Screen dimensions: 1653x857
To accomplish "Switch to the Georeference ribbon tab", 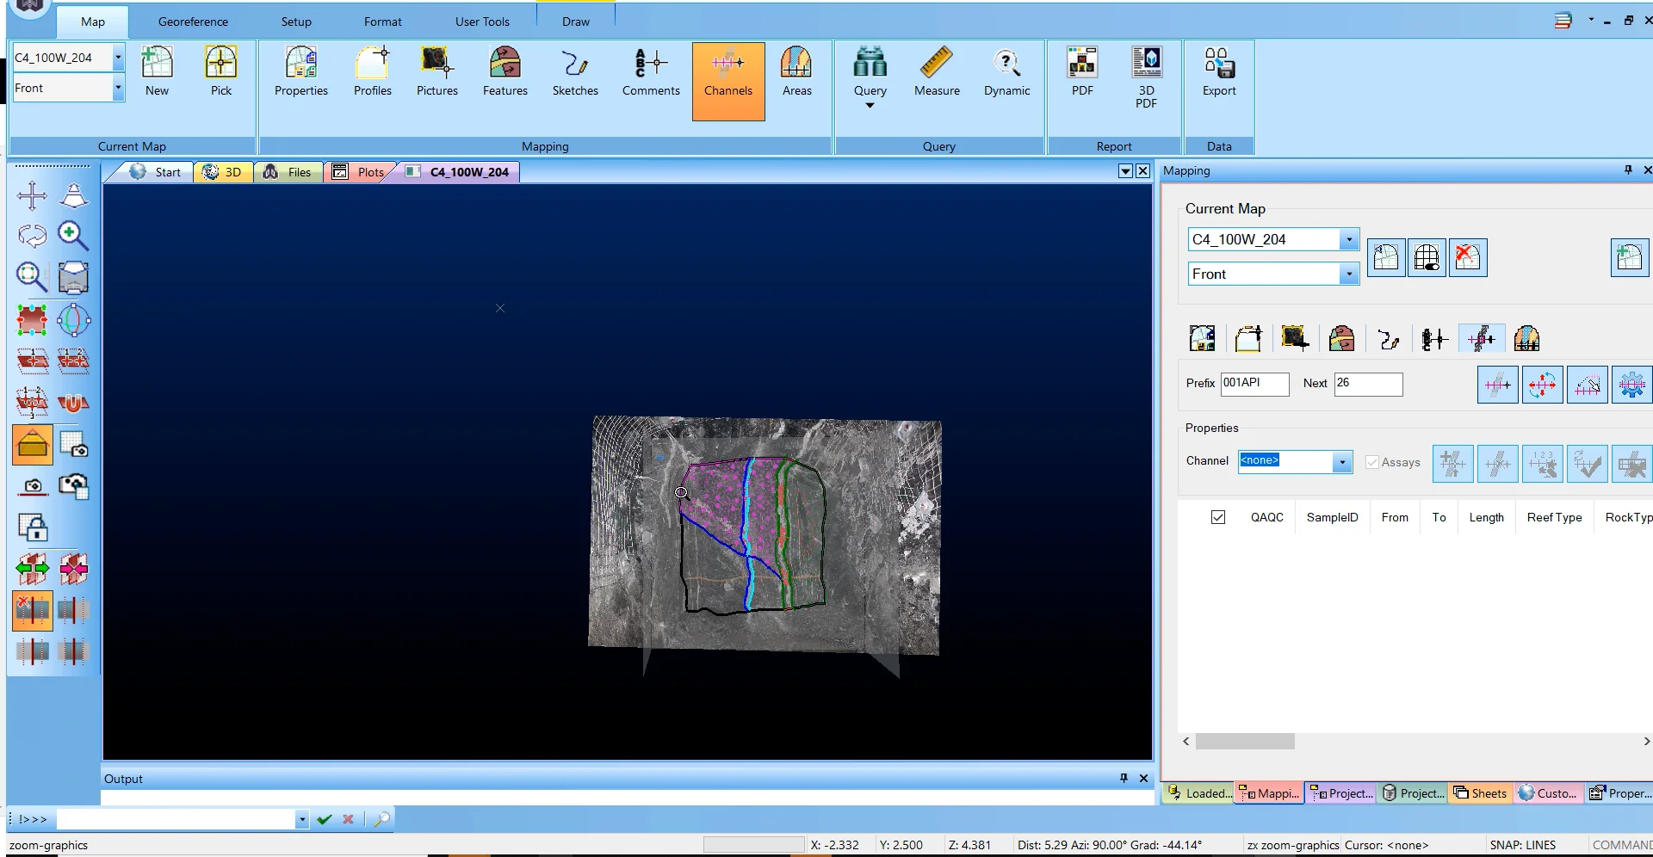I will coord(193,22).
